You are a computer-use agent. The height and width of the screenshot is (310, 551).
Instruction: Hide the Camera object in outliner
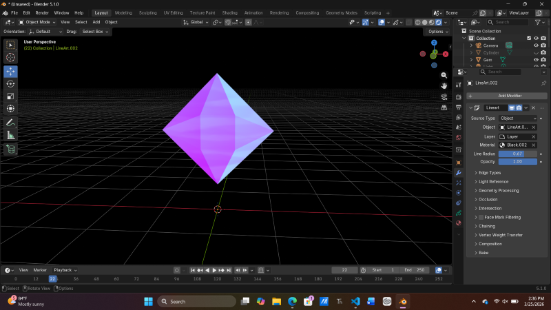tap(536, 45)
